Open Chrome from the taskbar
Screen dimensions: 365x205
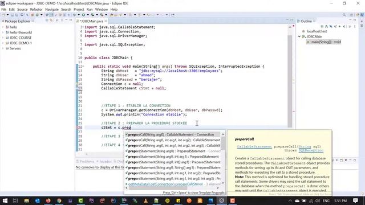click(59, 200)
